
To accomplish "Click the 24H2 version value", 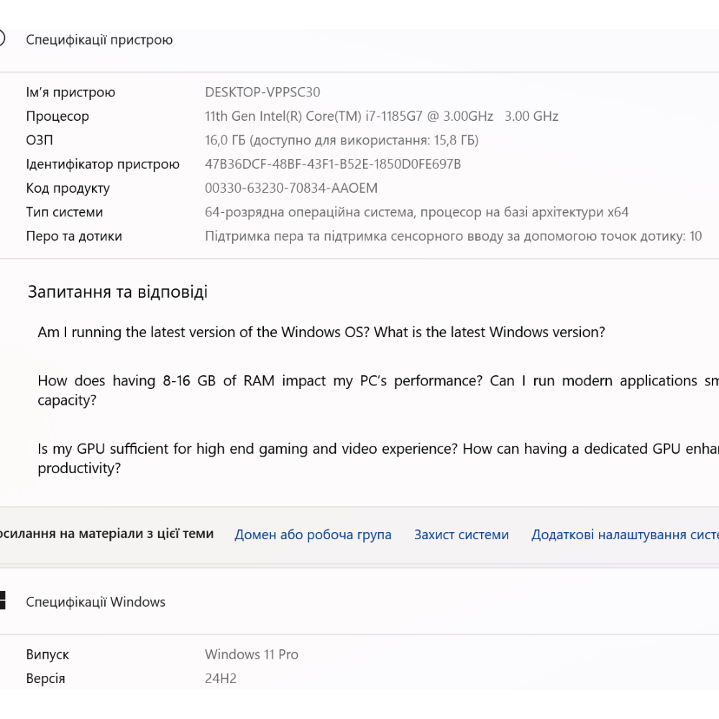I will coord(221,678).
